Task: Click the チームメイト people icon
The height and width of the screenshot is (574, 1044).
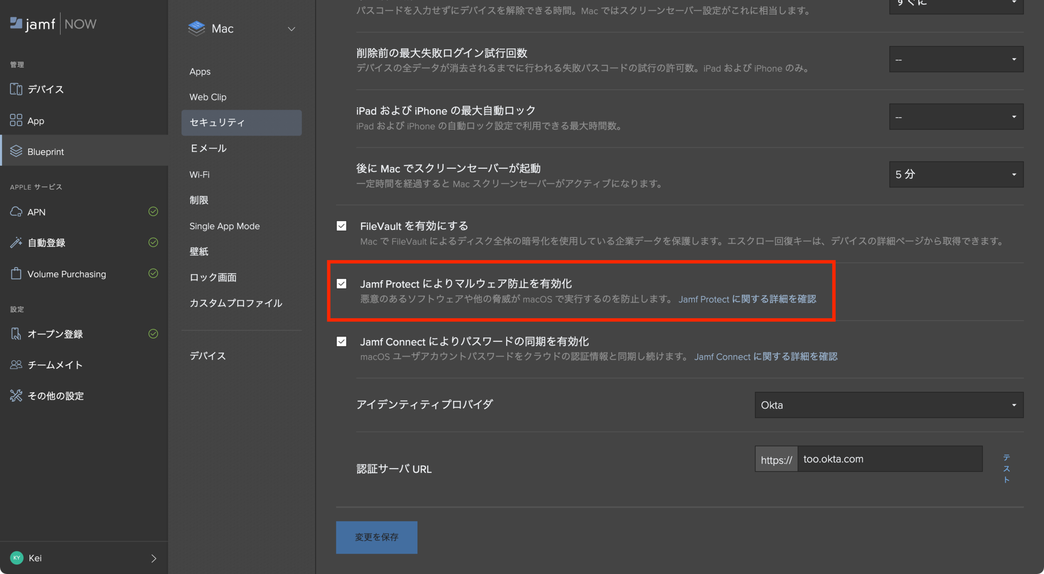Action: [x=16, y=364]
